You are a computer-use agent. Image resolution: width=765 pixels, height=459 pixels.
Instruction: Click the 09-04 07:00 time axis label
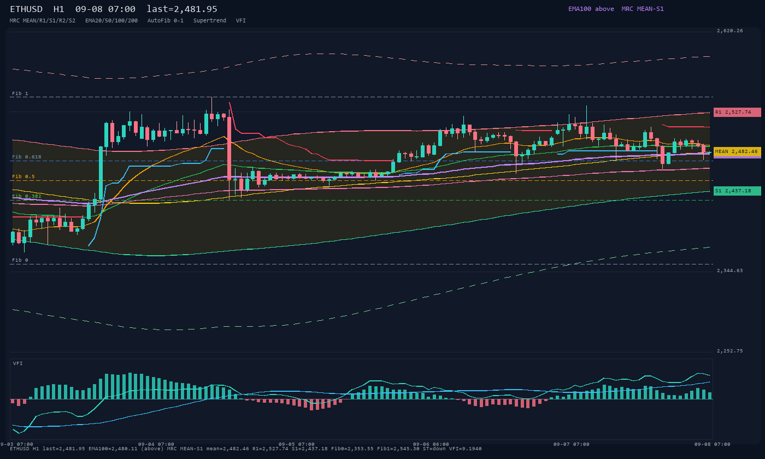tap(156, 444)
